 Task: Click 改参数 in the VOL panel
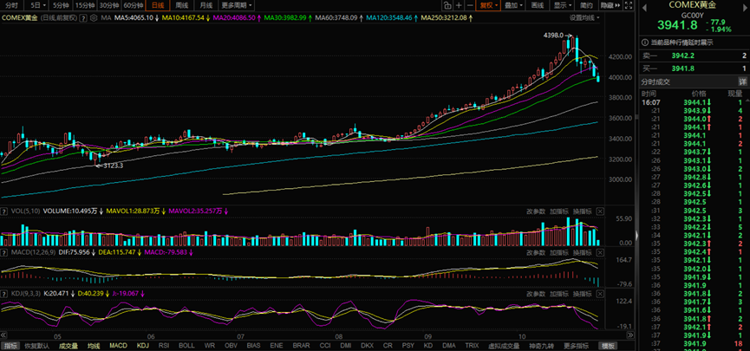coord(535,211)
